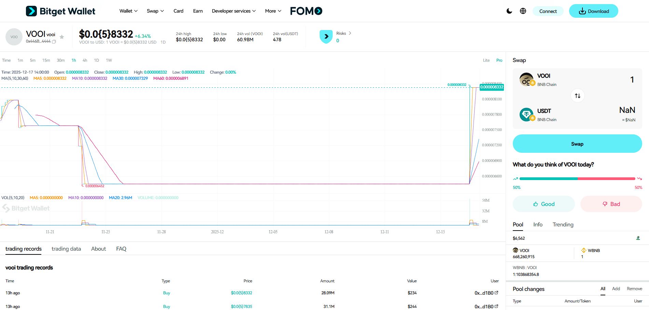Image resolution: width=649 pixels, height=310 pixels.
Task: Click the VOOI sentiment ratio bar
Action: coord(577,178)
